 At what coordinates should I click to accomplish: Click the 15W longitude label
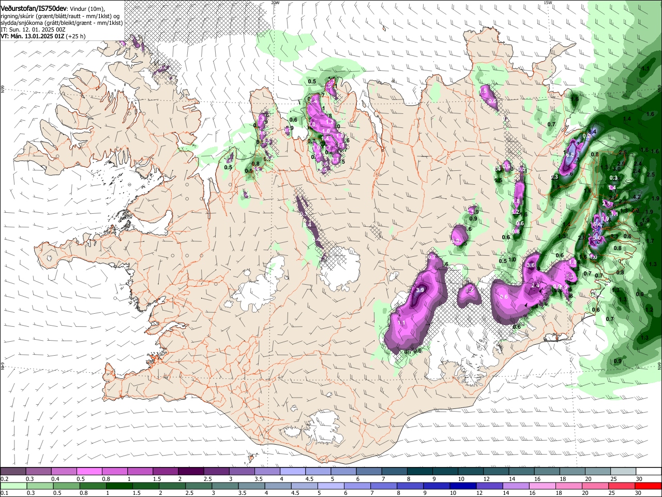(x=548, y=3)
